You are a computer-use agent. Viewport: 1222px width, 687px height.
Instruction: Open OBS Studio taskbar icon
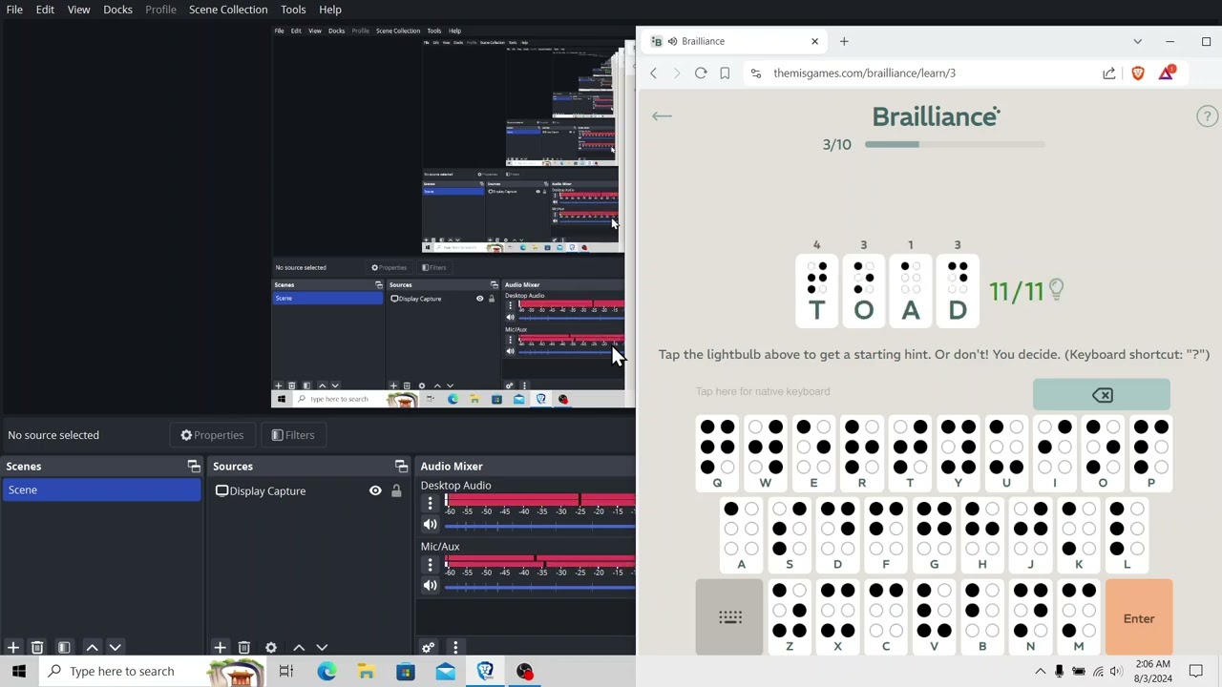pyautogui.click(x=524, y=671)
